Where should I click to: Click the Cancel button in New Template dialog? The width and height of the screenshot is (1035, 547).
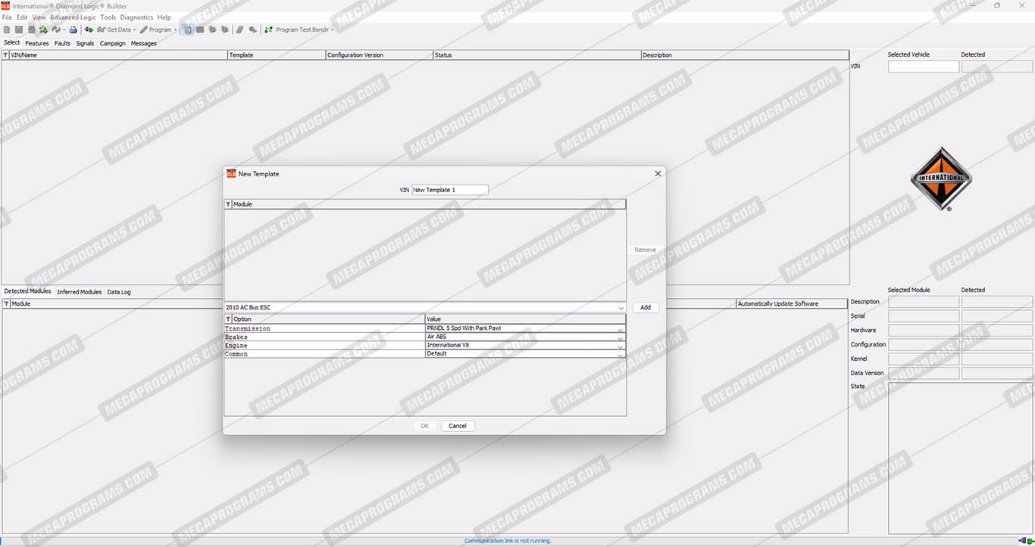point(458,426)
